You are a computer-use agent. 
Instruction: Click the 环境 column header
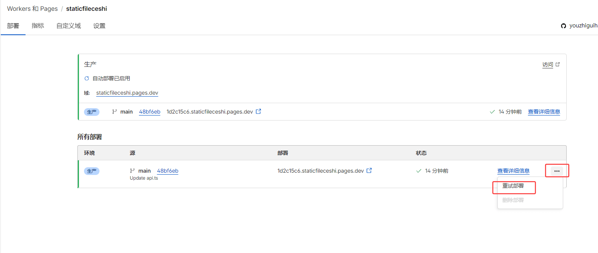pyautogui.click(x=89, y=153)
